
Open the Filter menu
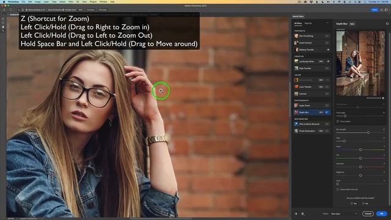[71, 2]
